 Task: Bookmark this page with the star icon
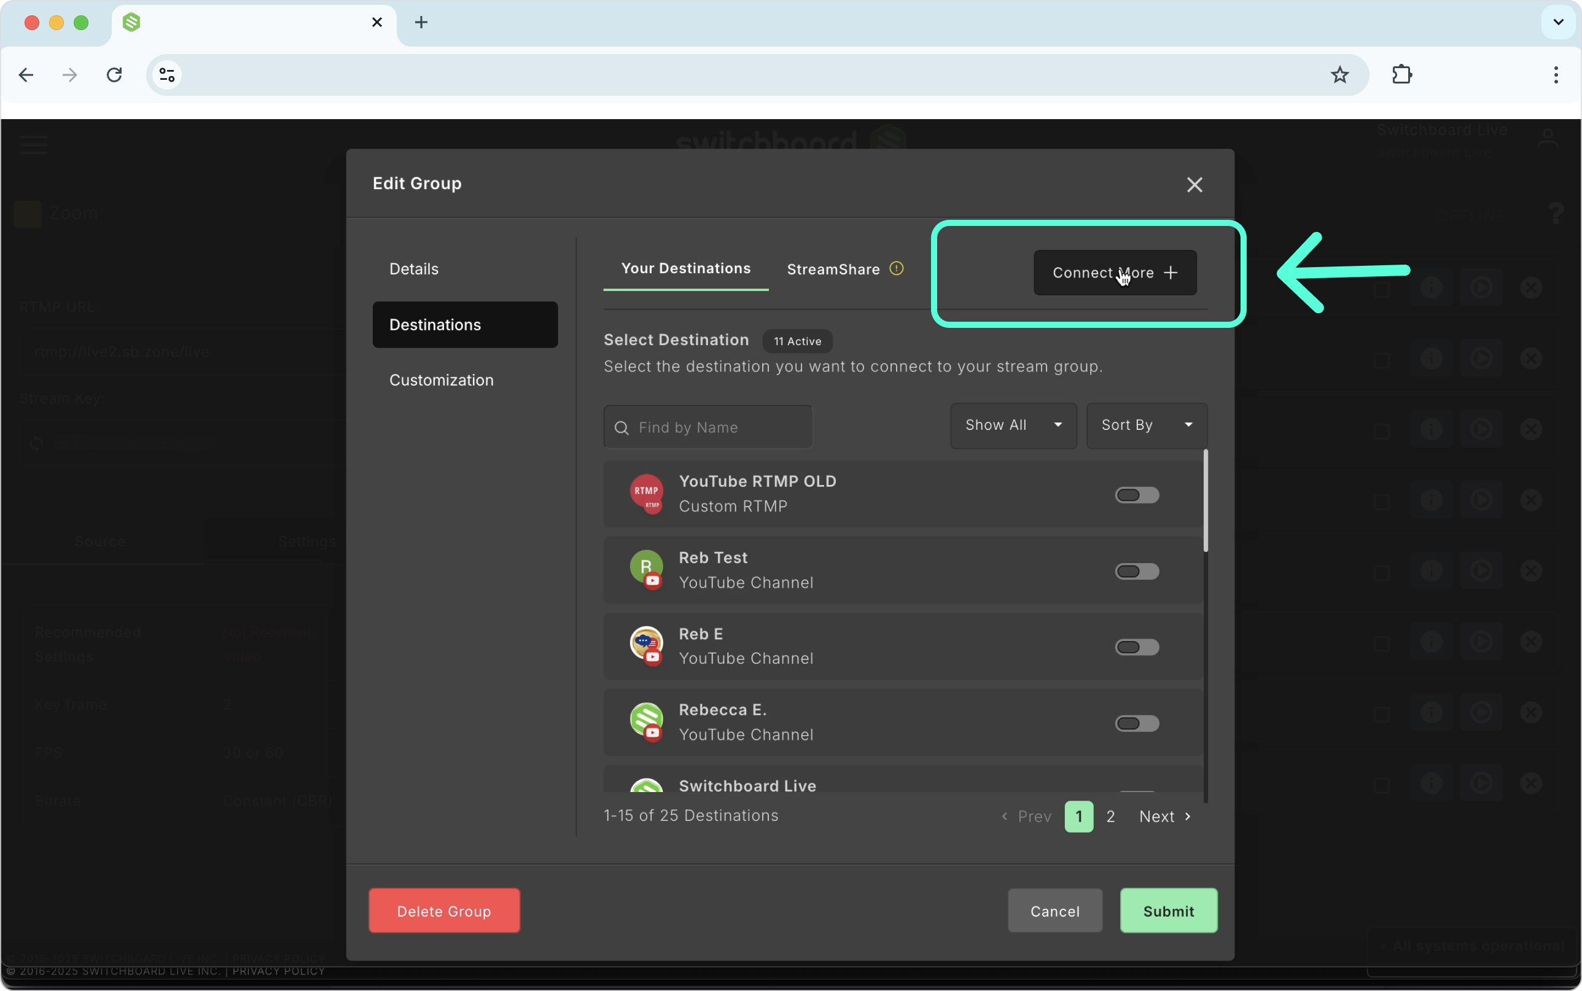coord(1339,75)
